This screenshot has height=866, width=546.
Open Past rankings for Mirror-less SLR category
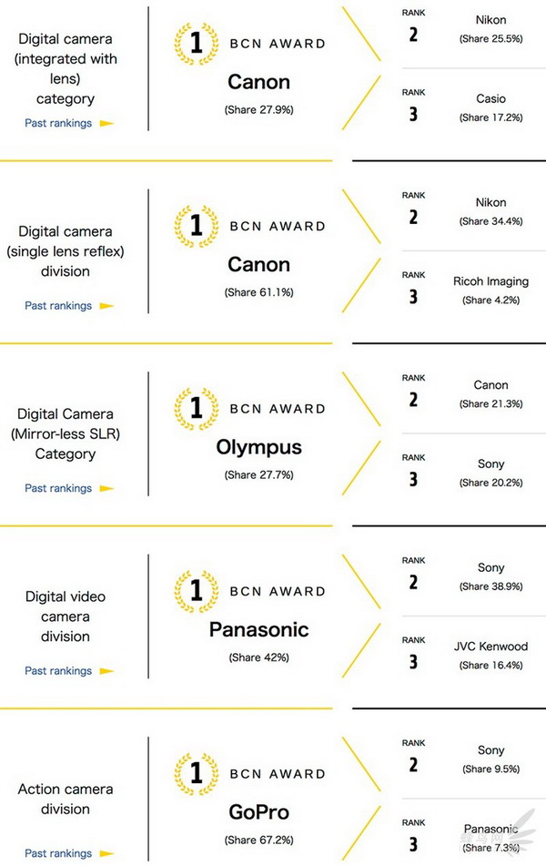point(58,488)
